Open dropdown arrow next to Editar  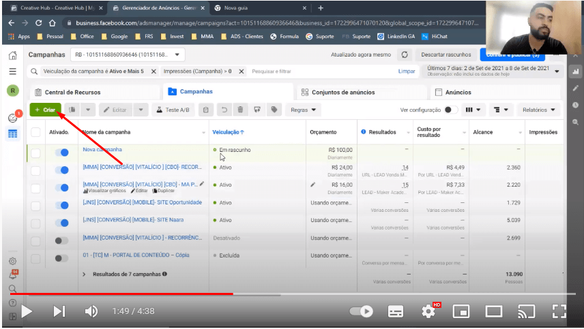[x=141, y=110]
